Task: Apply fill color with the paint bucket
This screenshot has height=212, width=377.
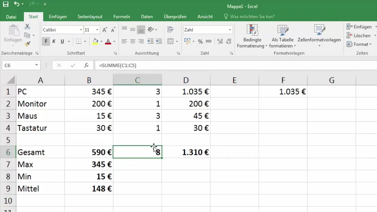Action: 95,42
